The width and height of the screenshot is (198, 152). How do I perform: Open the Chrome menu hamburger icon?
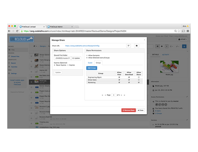[x=188, y=31]
